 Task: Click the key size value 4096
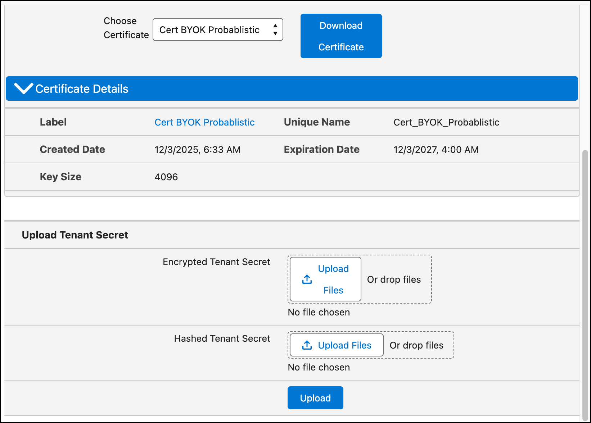(x=166, y=177)
